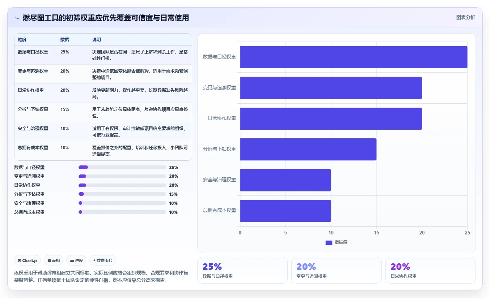Click the description starting 决定中途范围变化
The height and width of the screenshot is (298, 490).
(x=140, y=74)
